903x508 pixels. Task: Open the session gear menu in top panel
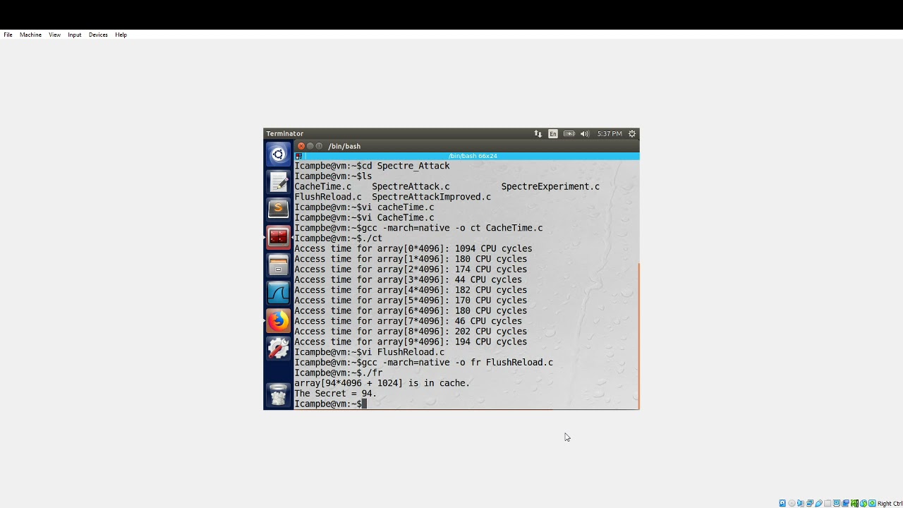pos(632,133)
